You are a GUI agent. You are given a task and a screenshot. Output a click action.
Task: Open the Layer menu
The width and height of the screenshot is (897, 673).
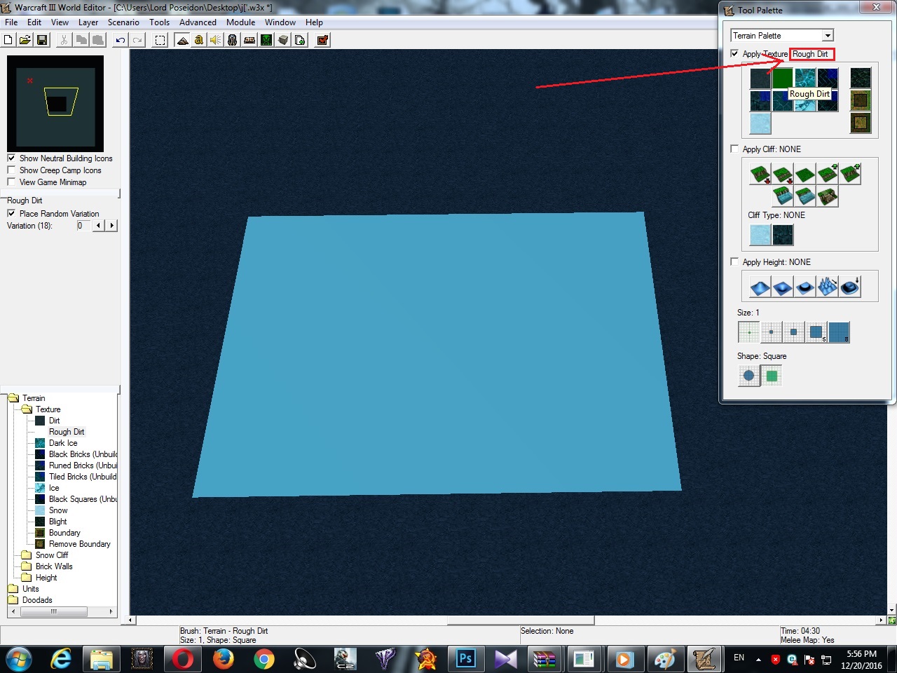[88, 22]
